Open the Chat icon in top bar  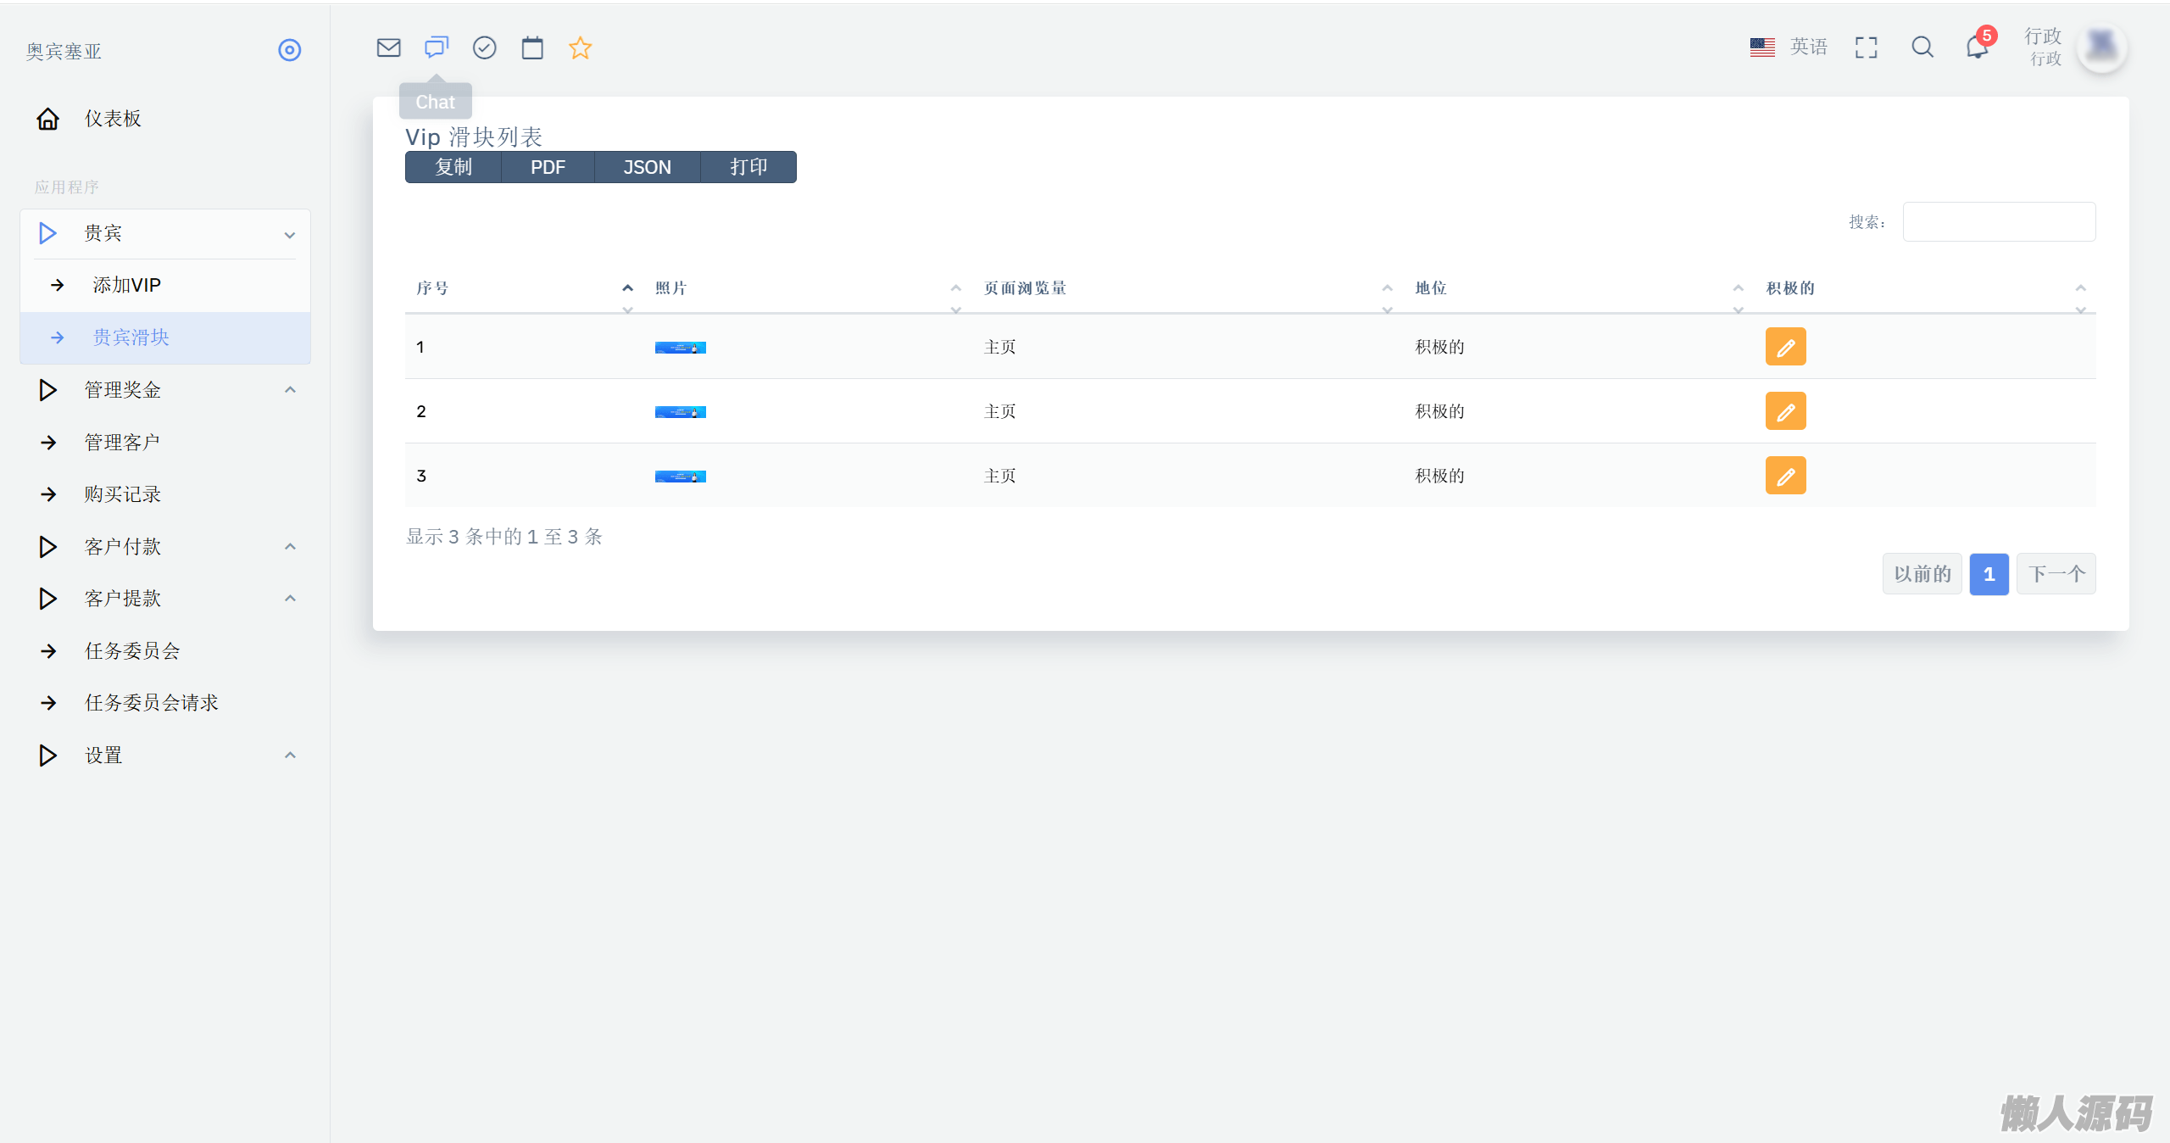point(437,48)
